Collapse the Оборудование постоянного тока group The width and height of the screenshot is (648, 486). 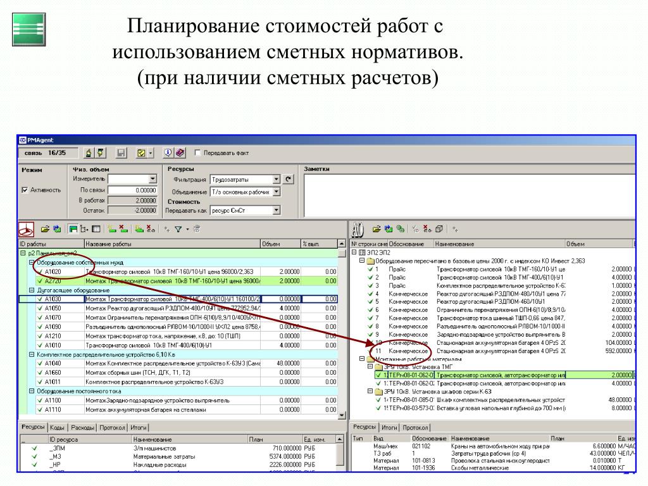pyautogui.click(x=32, y=391)
